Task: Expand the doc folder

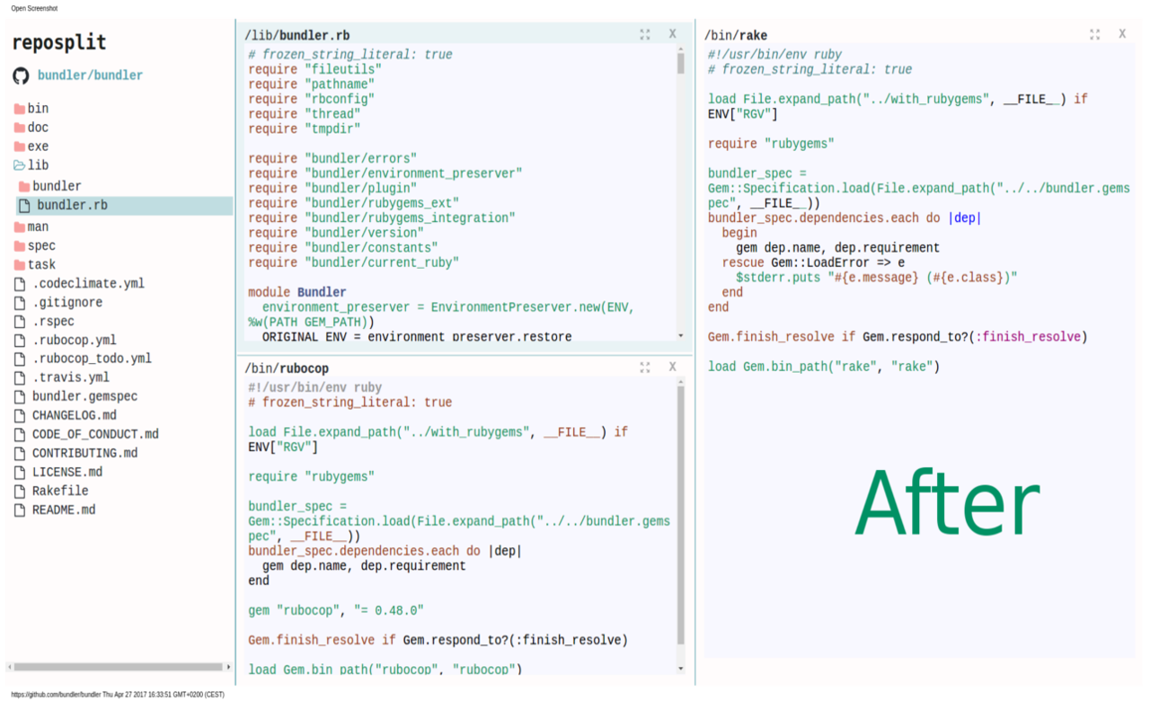Action: [x=31, y=128]
